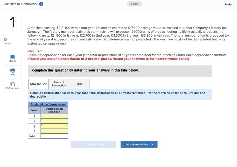Click the Saved status pill
This screenshot has width=237, height=167.
134,4
